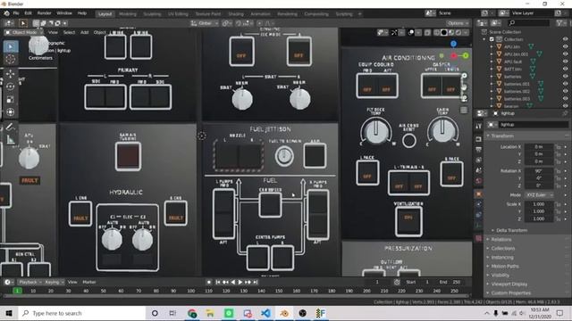
Task: Select the Scale tool in the viewport toolbar
Action: pos(10,99)
